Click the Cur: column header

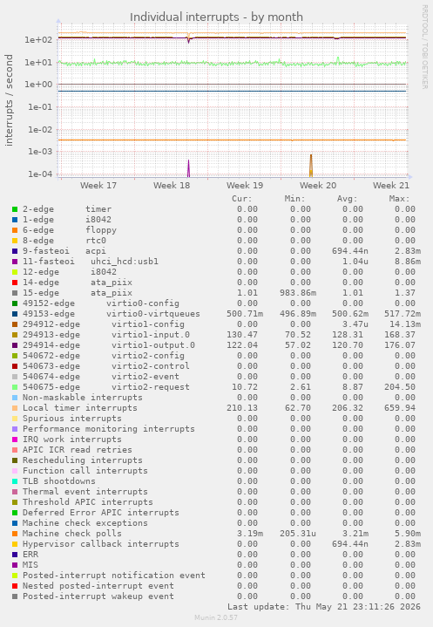click(x=241, y=198)
